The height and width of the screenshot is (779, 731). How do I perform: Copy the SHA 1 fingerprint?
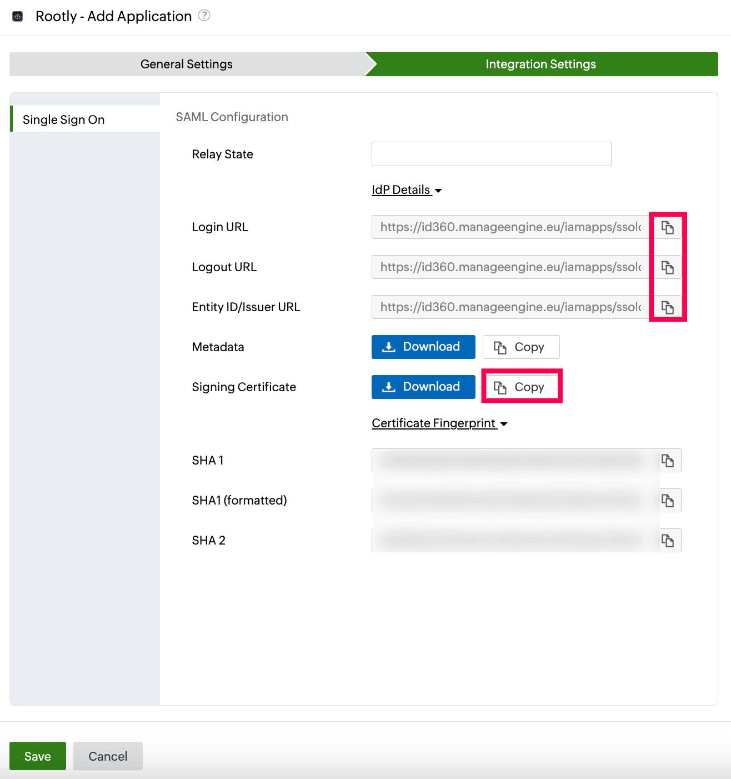pyautogui.click(x=669, y=460)
